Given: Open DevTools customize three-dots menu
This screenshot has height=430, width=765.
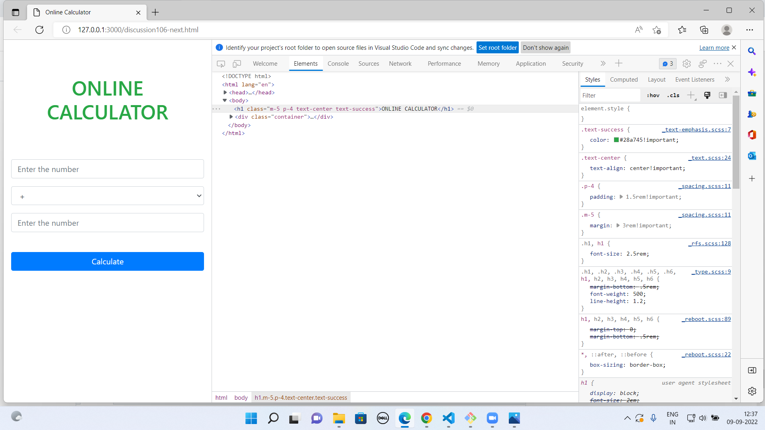Looking at the screenshot, I should click(x=718, y=64).
